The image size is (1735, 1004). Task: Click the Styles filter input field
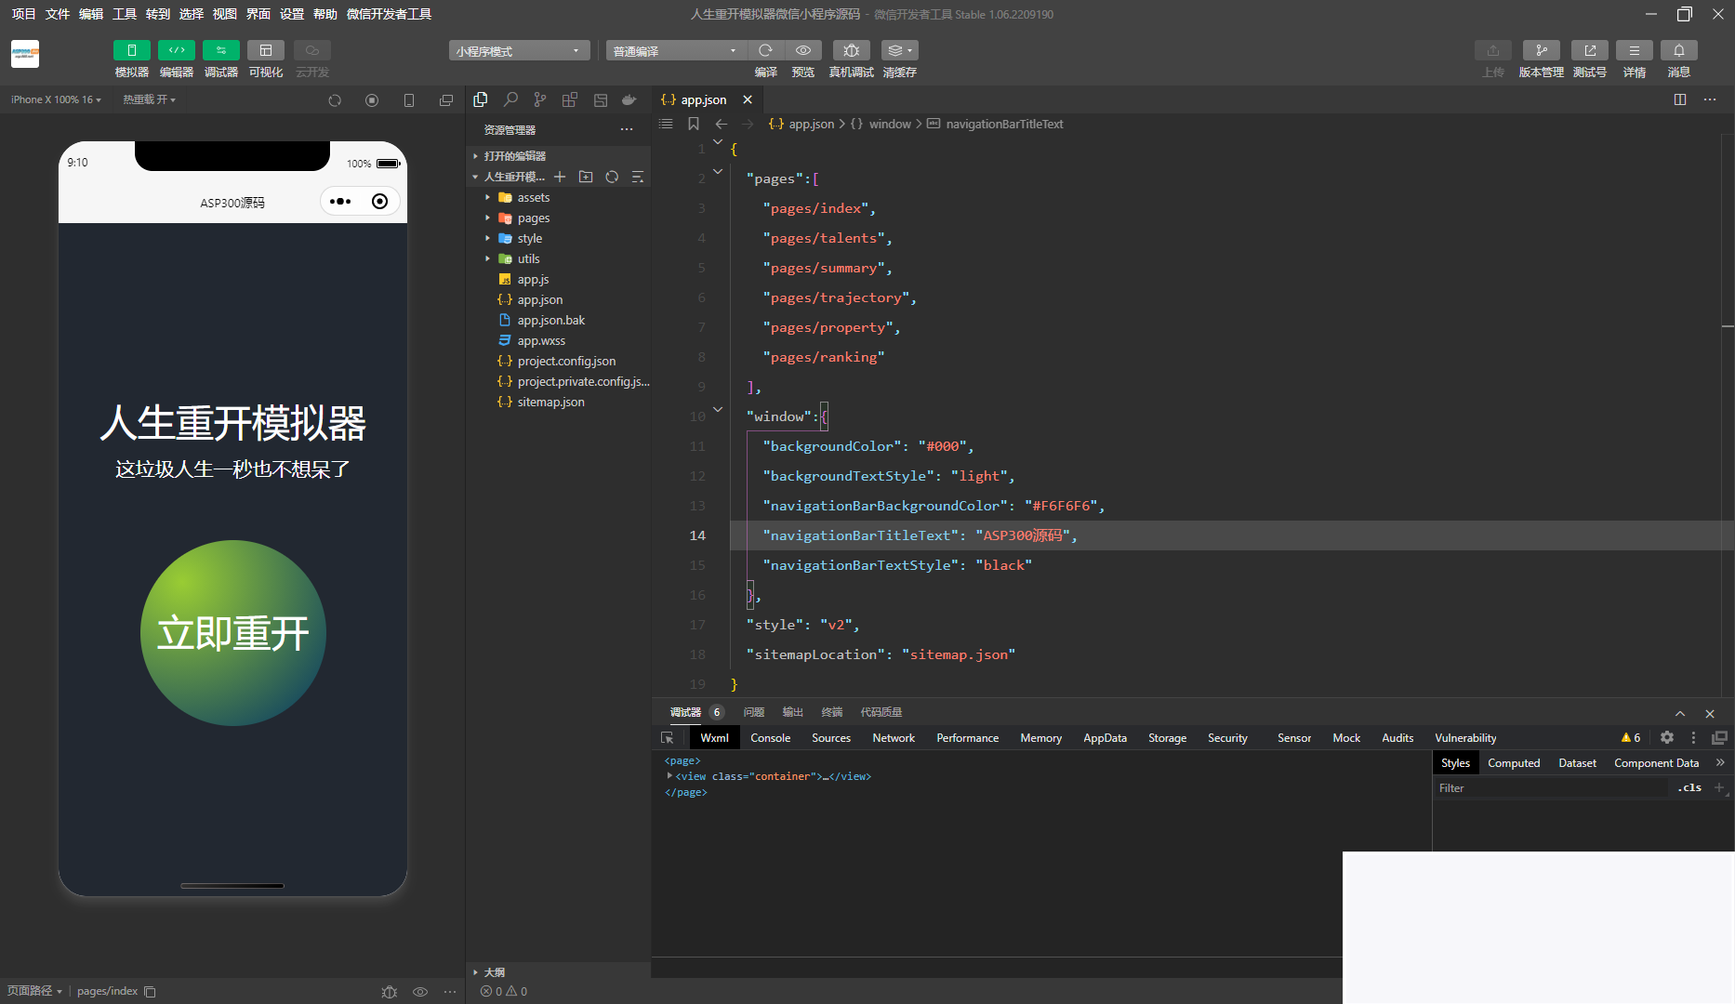1551,788
